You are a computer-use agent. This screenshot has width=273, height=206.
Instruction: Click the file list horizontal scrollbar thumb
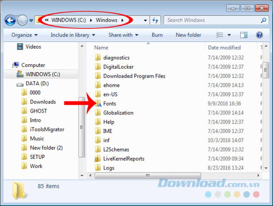(x=148, y=176)
